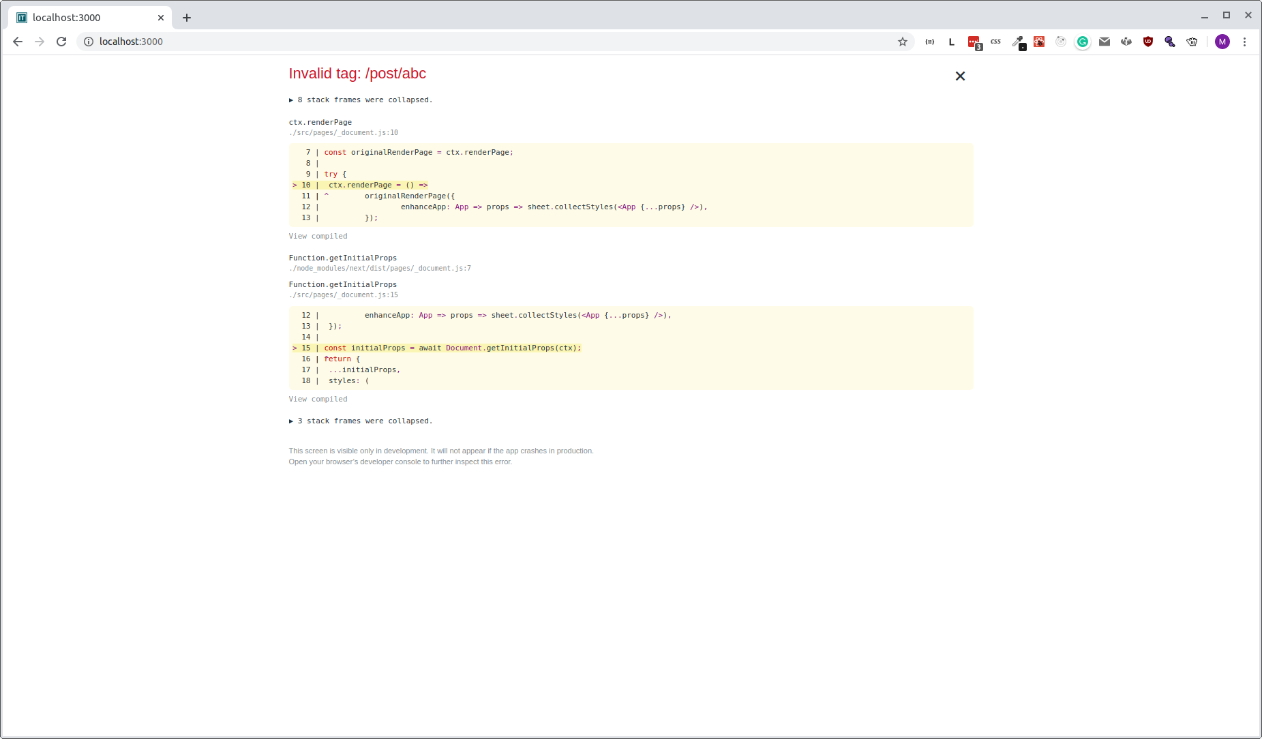Open the red extension with badge 3
The image size is (1262, 739).
click(x=974, y=43)
